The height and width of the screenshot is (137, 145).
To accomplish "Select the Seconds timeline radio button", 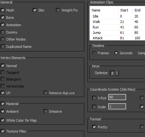I will pyautogui.click(x=116, y=53).
